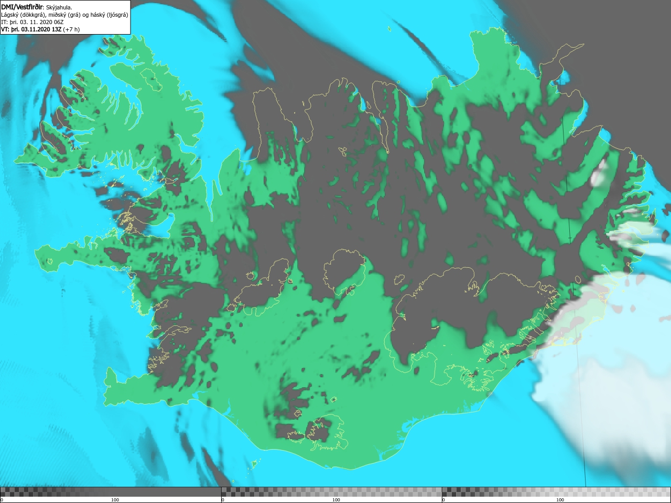Click the DMI/Vestfirðir title in the legend
Image resolution: width=671 pixels, height=503 pixels.
pyautogui.click(x=22, y=7)
